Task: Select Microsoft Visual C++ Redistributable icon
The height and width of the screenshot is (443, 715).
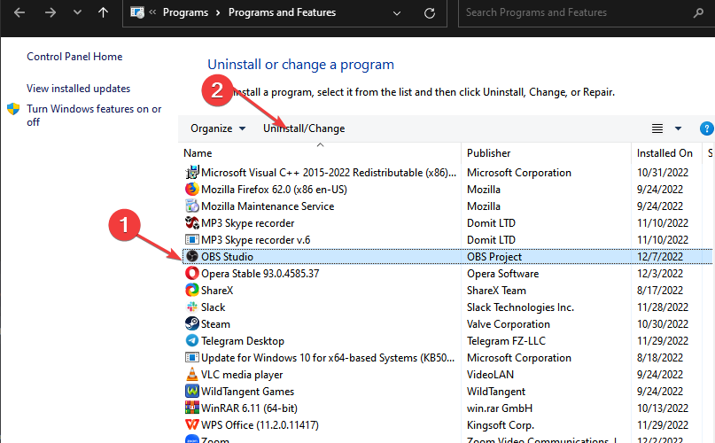Action: click(192, 173)
